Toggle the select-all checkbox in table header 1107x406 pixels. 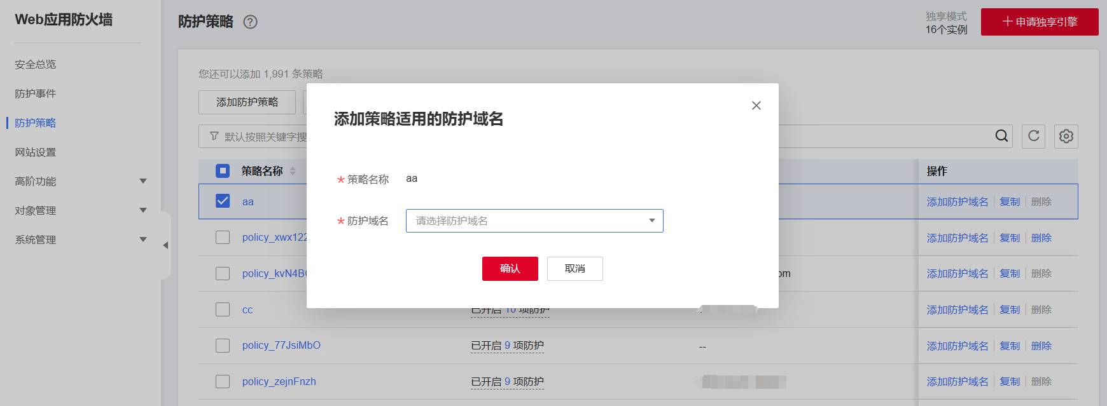click(x=223, y=170)
